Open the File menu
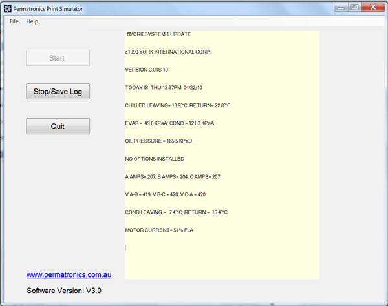This screenshot has height=306, width=388. [14, 21]
